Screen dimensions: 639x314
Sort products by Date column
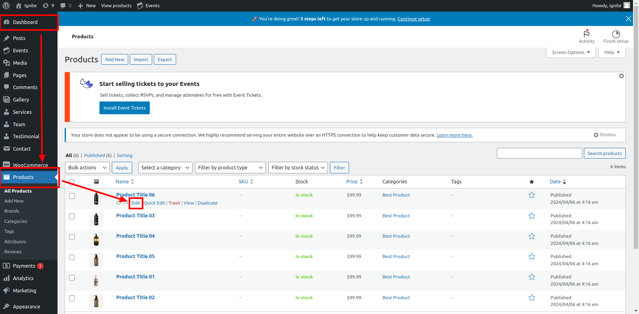pyautogui.click(x=558, y=182)
